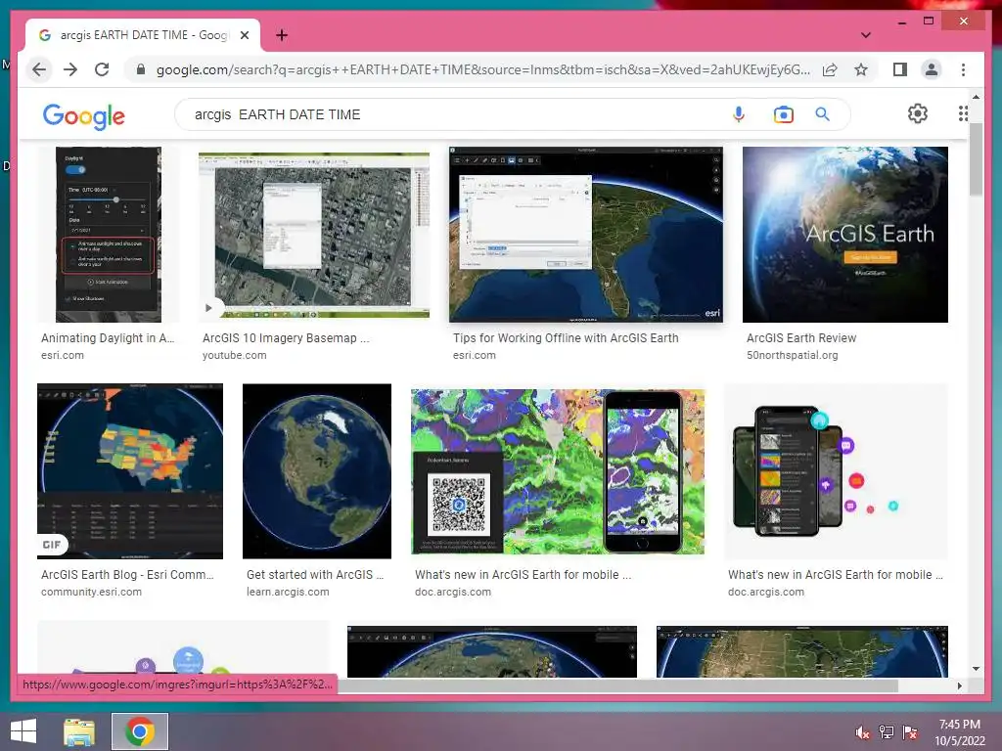The width and height of the screenshot is (1002, 751).
Task: Open Chrome three-dot menu
Action: 963,69
